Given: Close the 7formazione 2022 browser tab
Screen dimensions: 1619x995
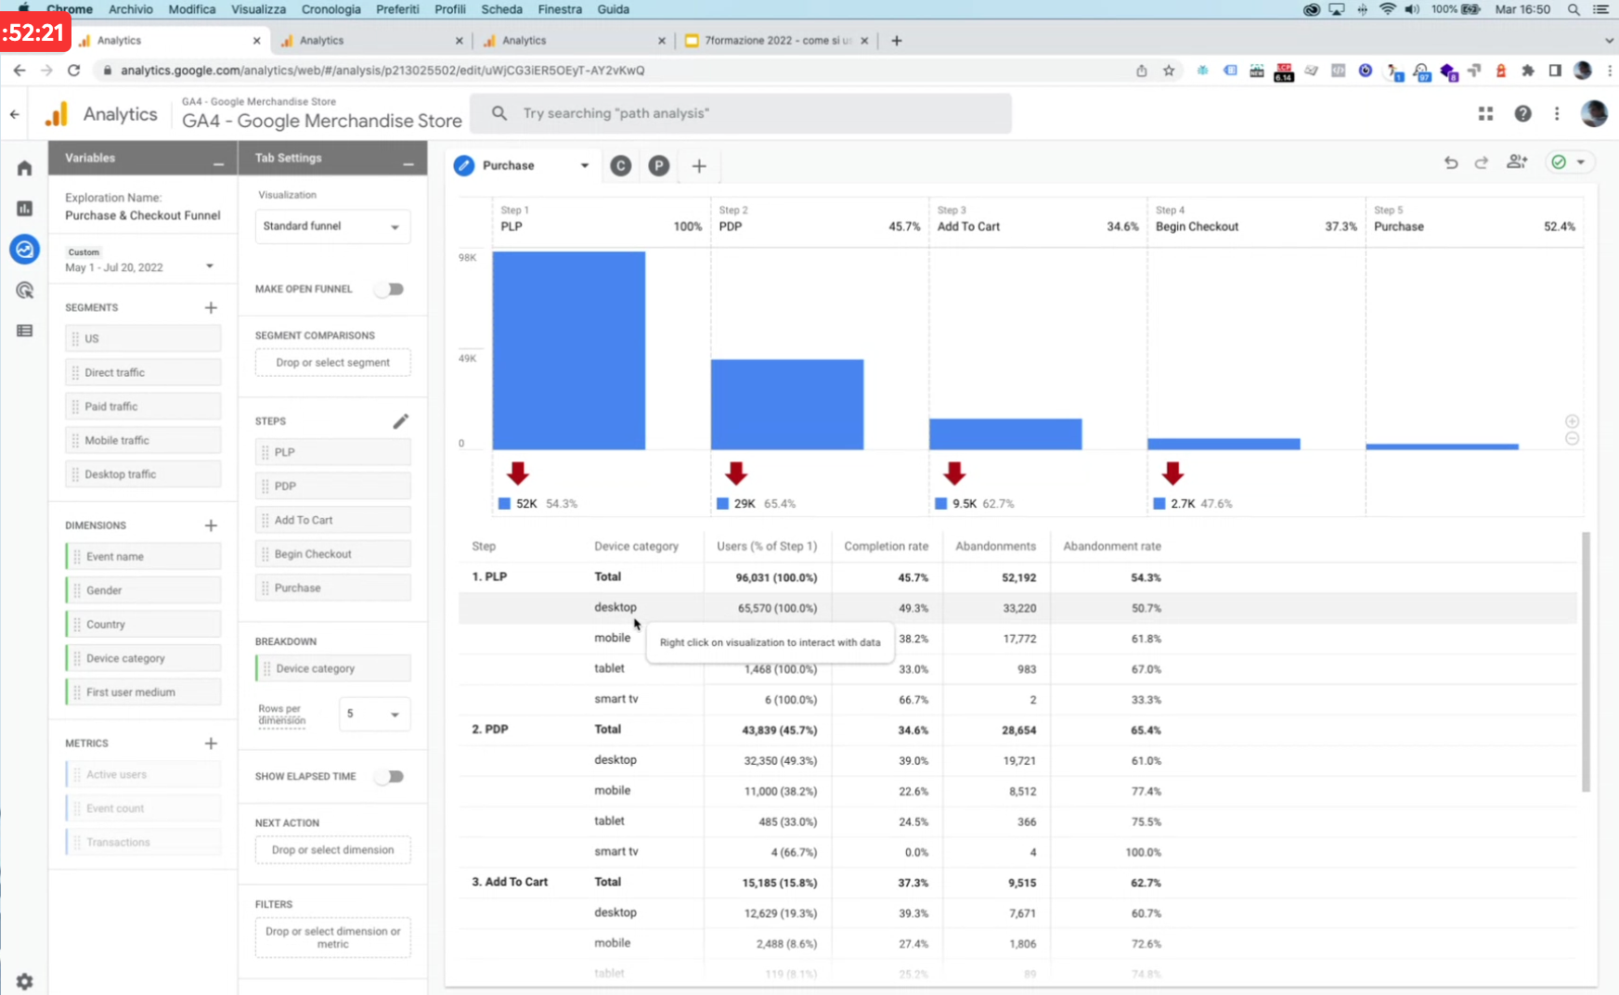Looking at the screenshot, I should point(864,41).
